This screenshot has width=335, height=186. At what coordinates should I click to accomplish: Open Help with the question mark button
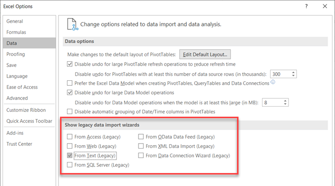click(x=306, y=6)
